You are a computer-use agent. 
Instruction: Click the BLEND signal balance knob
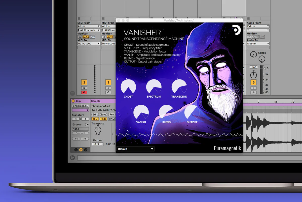click(166, 112)
